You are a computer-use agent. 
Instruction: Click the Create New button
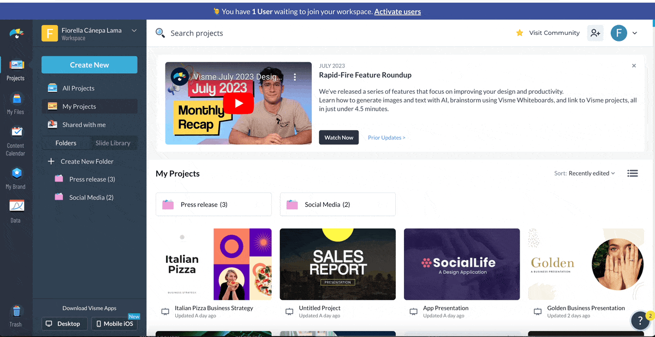[90, 65]
